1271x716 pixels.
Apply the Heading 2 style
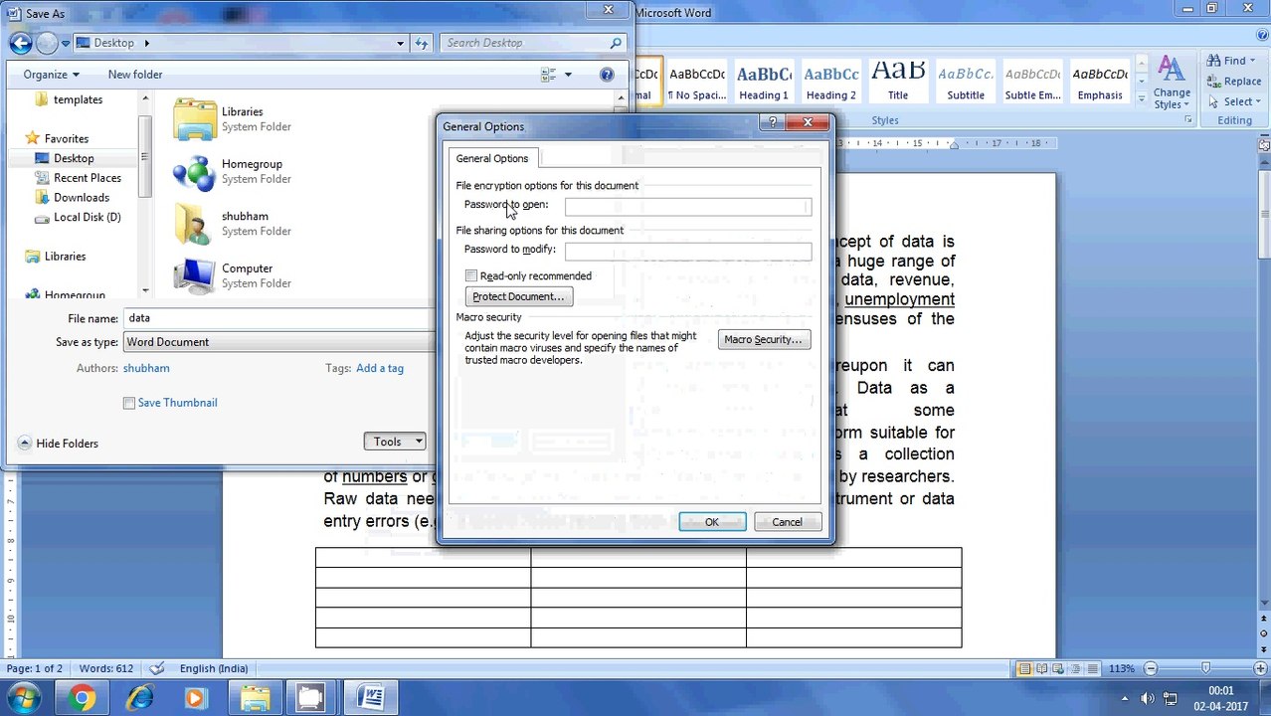coord(830,82)
